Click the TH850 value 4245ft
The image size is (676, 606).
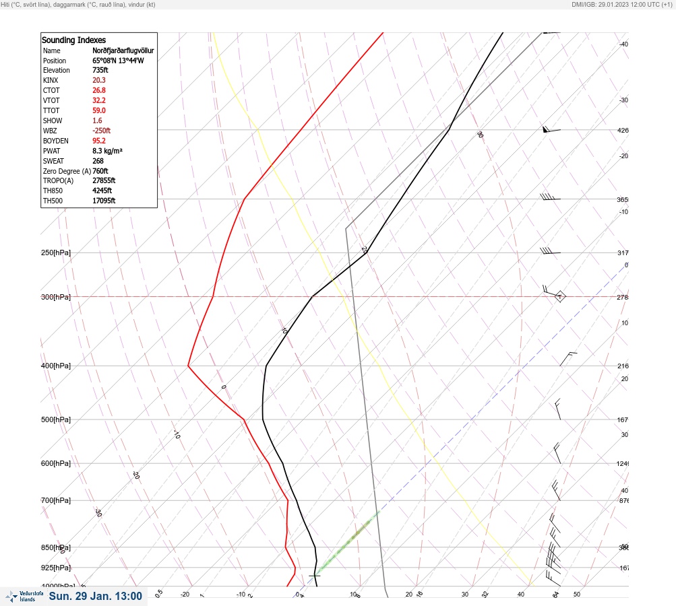pos(102,191)
